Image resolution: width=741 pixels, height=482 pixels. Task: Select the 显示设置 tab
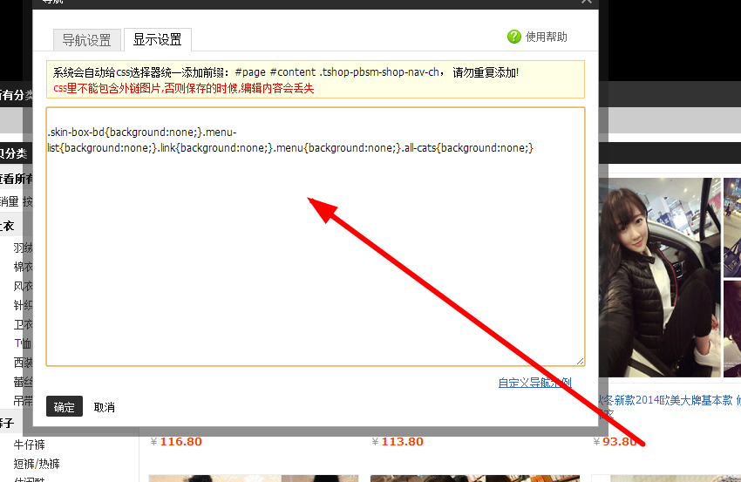click(x=157, y=40)
